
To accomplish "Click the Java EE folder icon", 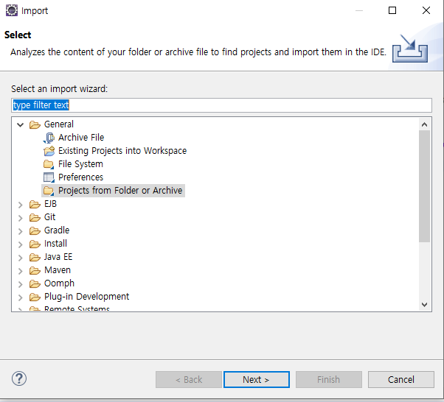I will click(35, 257).
